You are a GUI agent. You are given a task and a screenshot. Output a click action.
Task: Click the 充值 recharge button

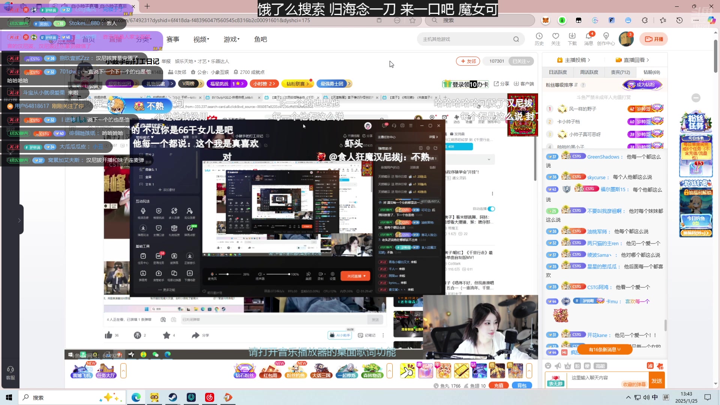tap(499, 385)
